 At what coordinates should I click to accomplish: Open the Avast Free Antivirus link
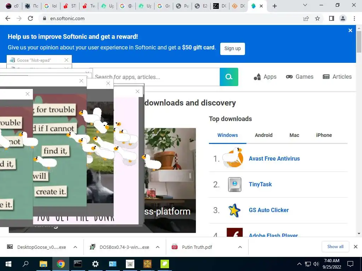coord(274,158)
